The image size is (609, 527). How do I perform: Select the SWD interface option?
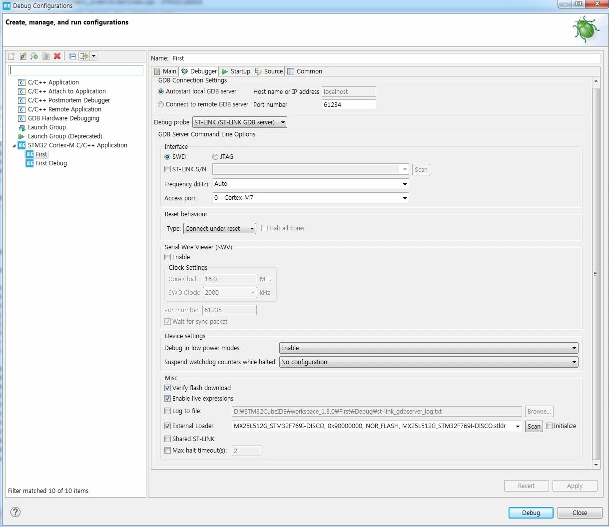tap(167, 157)
